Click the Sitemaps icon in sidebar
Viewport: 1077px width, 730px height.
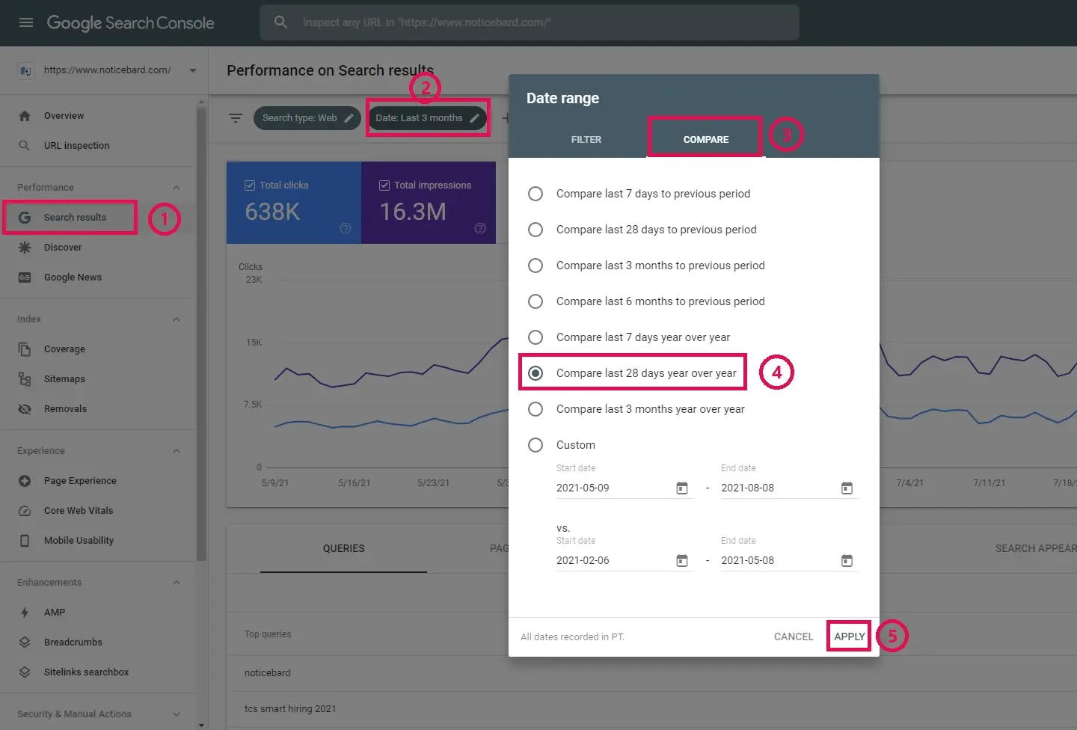click(x=25, y=379)
